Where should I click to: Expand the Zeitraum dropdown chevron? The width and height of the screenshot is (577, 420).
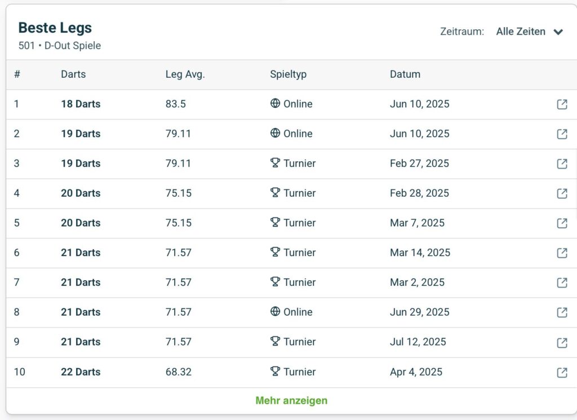(x=558, y=32)
